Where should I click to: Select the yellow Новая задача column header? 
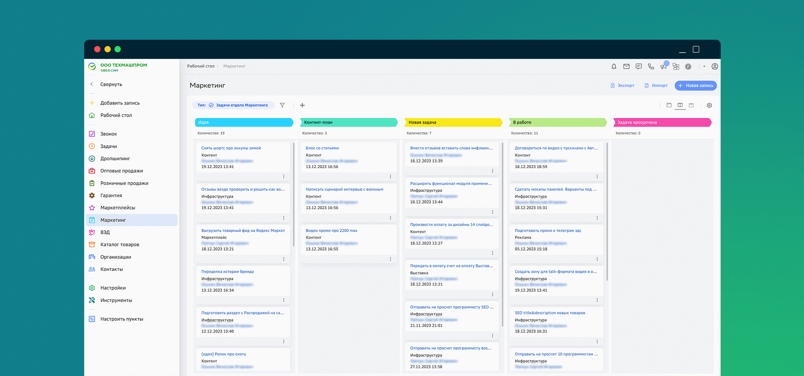pyautogui.click(x=453, y=123)
